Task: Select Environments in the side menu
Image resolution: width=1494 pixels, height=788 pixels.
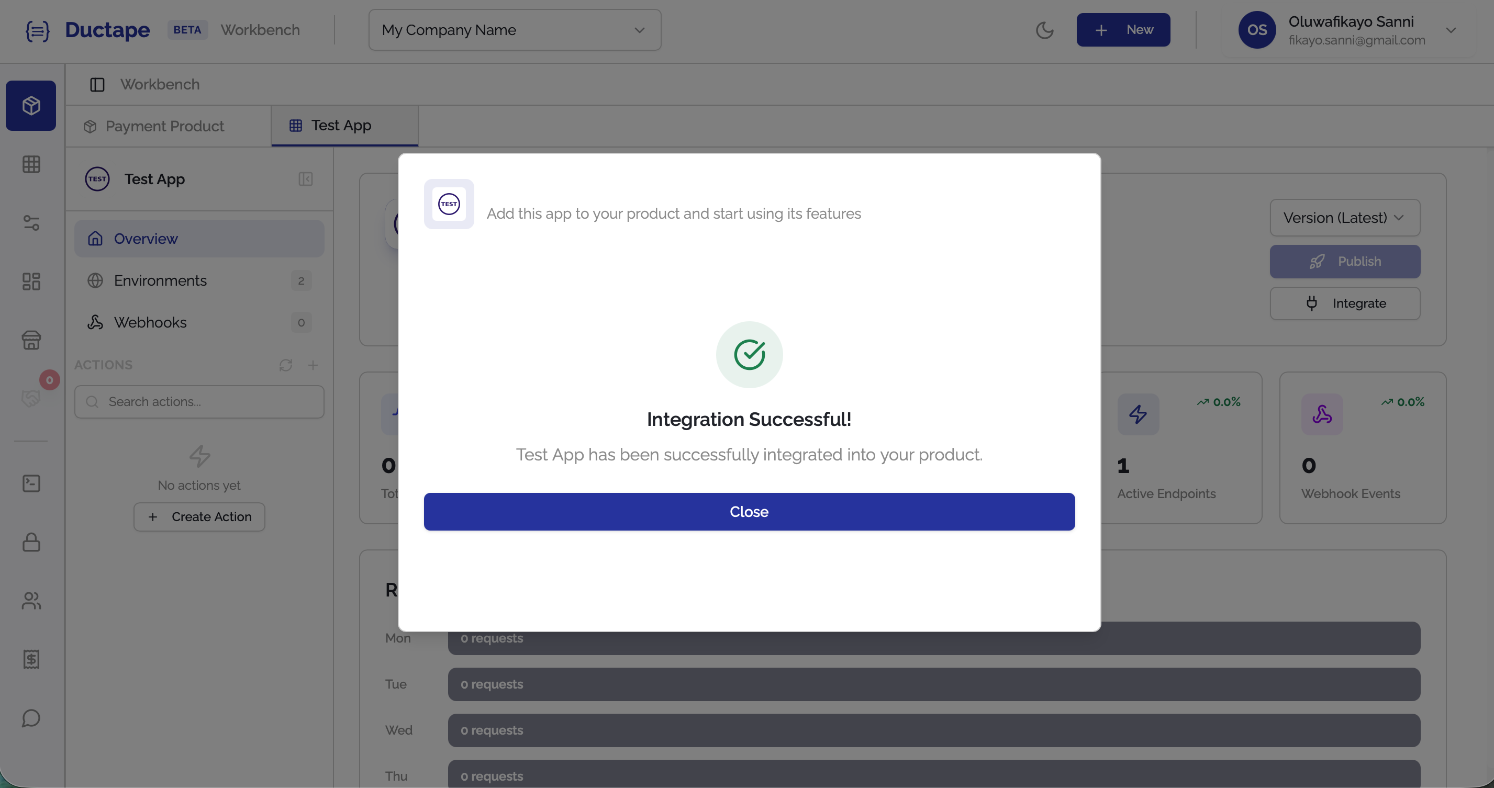Action: [x=160, y=280]
